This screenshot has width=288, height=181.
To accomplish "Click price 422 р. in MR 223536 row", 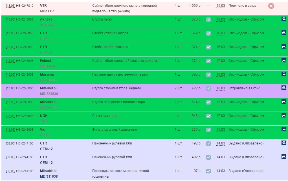I will (197, 88).
